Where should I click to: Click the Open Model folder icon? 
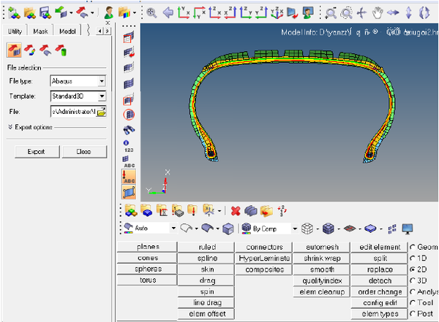pyautogui.click(x=30, y=13)
